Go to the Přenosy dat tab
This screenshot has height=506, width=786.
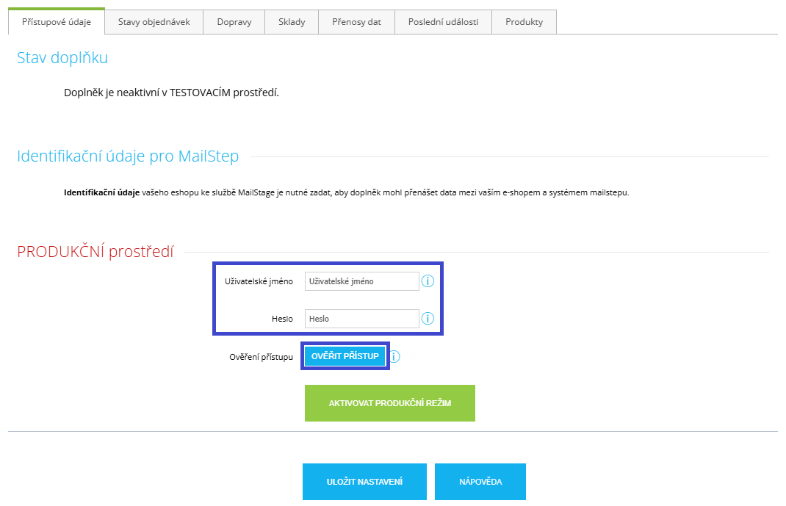(x=356, y=22)
